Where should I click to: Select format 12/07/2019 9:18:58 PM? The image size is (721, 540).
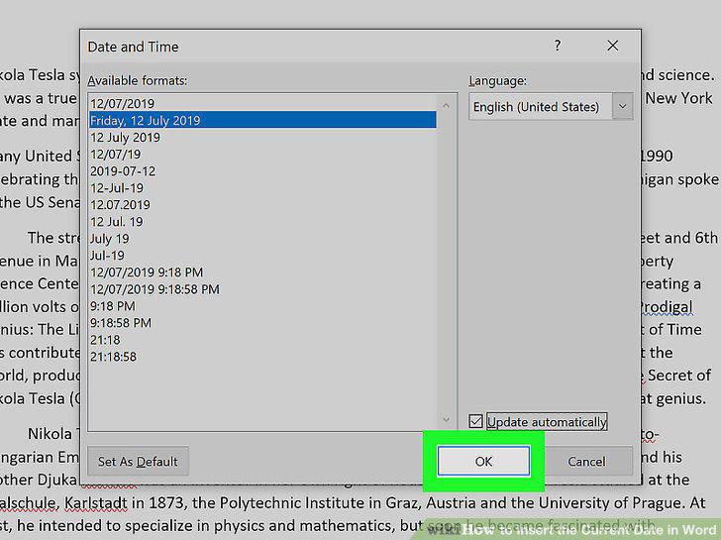[262, 289]
